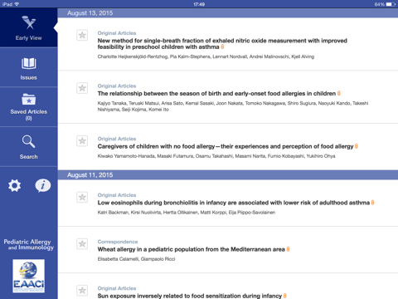
Task: Open Low eosinophils during bronchiolitis article
Action: tap(234, 203)
